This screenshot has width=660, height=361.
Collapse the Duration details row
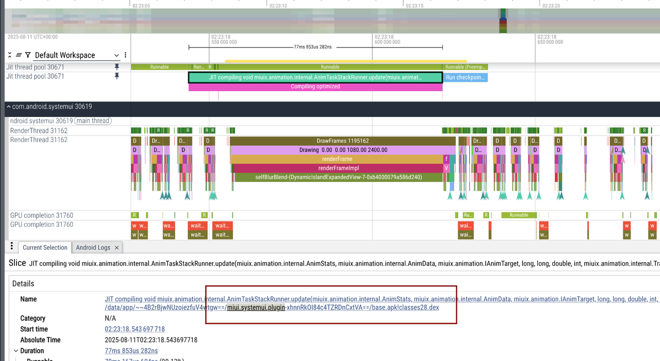pos(15,351)
